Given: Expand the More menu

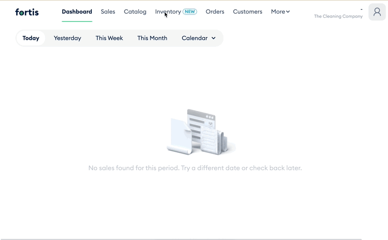Looking at the screenshot, I should pos(280,11).
